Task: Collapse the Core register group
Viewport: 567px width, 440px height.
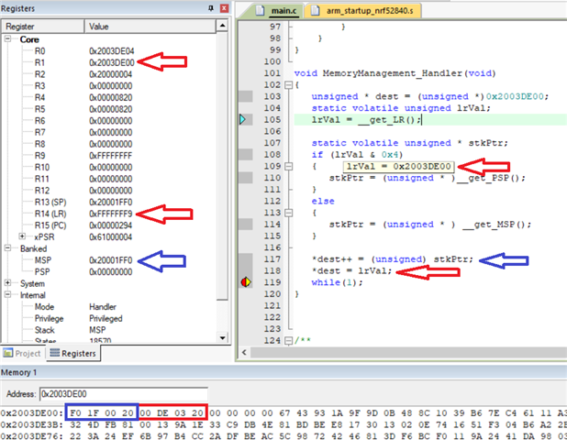Action: pyautogui.click(x=8, y=39)
